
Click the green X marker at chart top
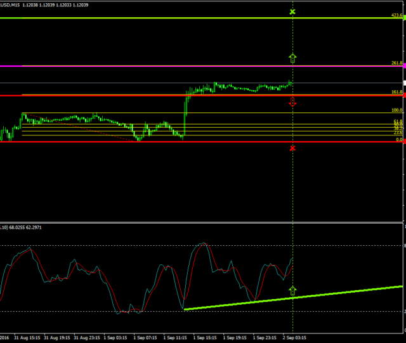point(292,12)
